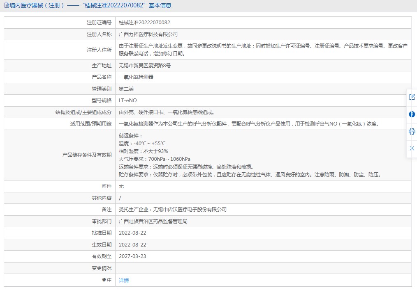417x290 pixels.
Task: Close the side toolbar with the X icon
Action: pos(412,148)
